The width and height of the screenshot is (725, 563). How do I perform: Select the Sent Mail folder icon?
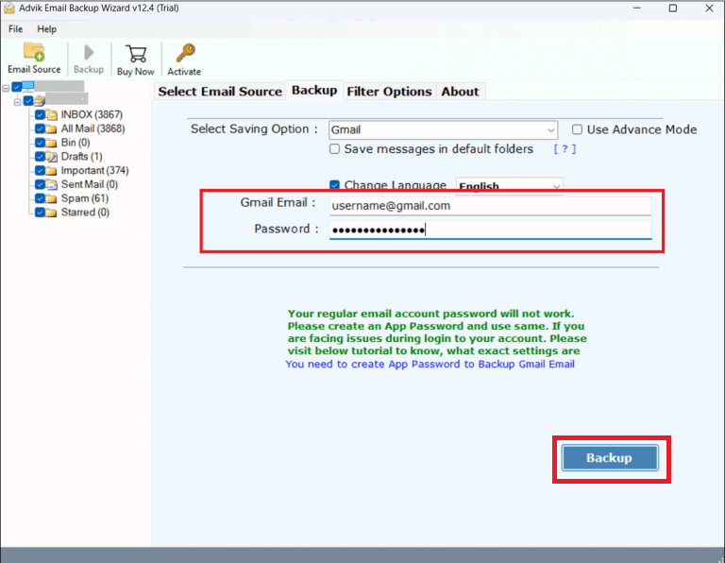pos(52,184)
